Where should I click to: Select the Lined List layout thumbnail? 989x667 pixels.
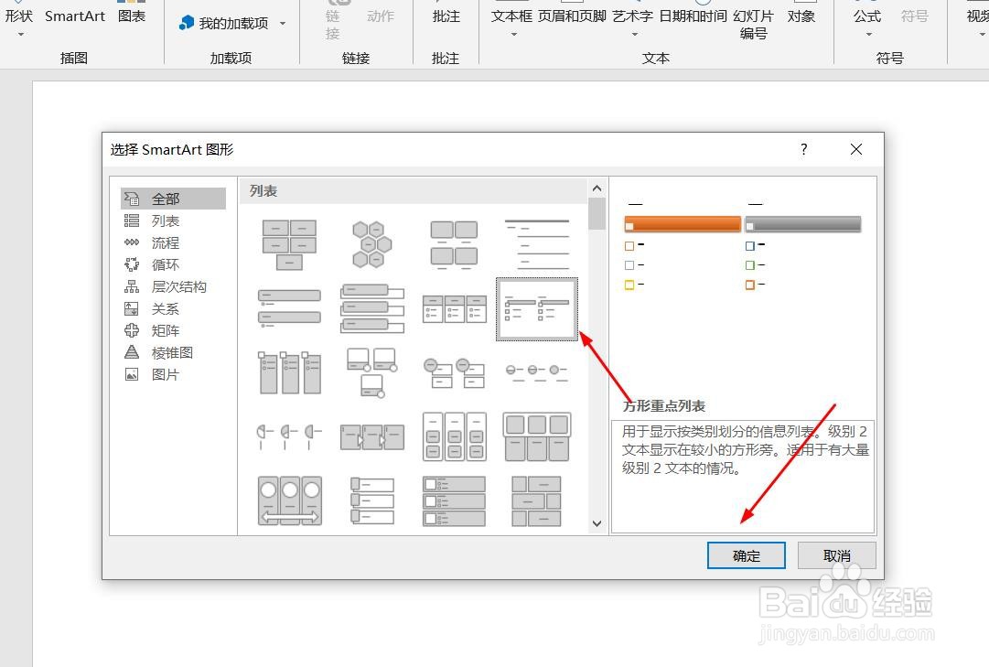click(537, 245)
